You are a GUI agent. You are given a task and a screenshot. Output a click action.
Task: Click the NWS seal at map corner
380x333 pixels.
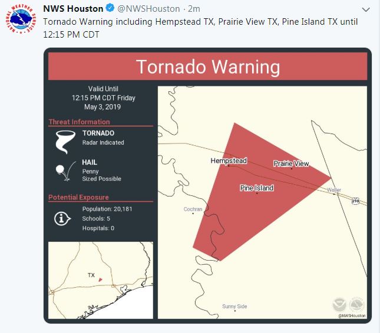click(x=355, y=305)
